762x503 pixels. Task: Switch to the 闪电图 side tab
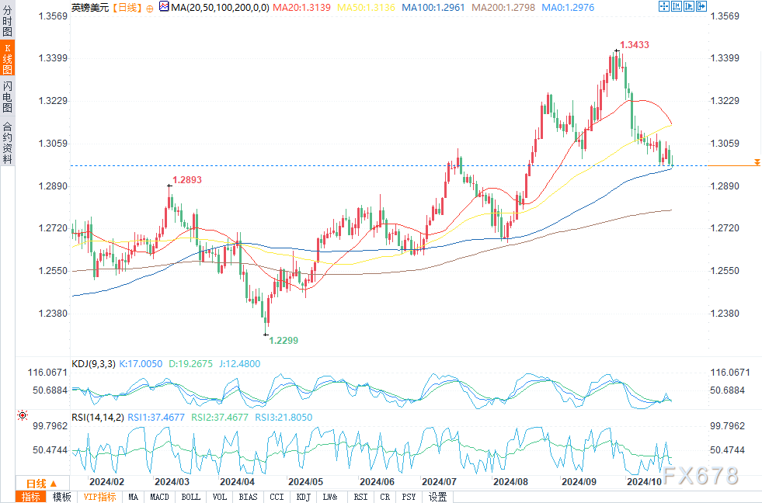(x=7, y=96)
